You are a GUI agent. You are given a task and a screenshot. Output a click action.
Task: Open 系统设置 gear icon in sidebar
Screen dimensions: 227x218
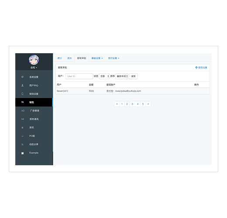22,77
